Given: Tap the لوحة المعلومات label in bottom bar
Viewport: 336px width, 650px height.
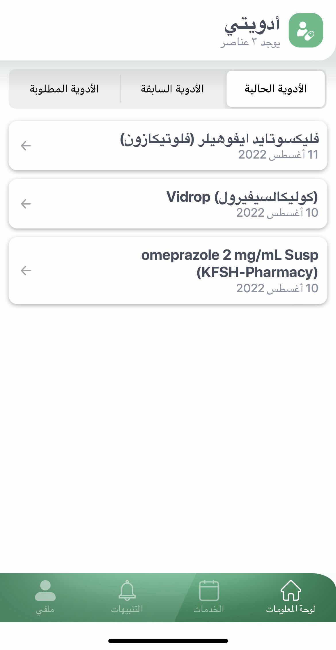Looking at the screenshot, I should [290, 609].
